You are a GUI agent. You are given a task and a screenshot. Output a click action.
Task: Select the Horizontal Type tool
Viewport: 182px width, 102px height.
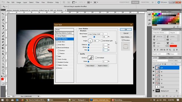3,61
